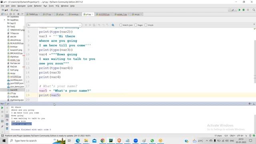
Task: Click line 19 print(var5) in editor
Action: tap(50, 95)
